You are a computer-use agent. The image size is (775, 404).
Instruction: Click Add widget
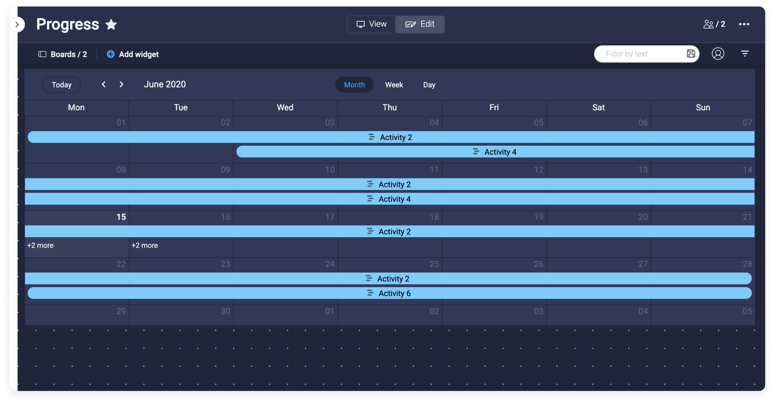click(133, 54)
